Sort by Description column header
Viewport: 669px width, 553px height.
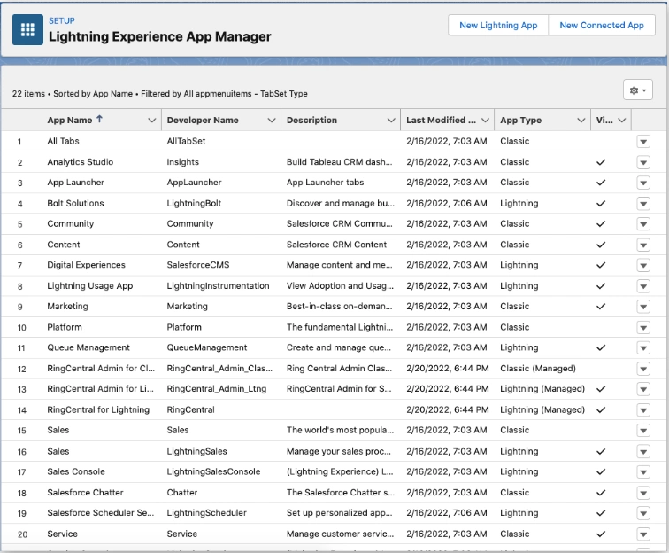point(311,121)
